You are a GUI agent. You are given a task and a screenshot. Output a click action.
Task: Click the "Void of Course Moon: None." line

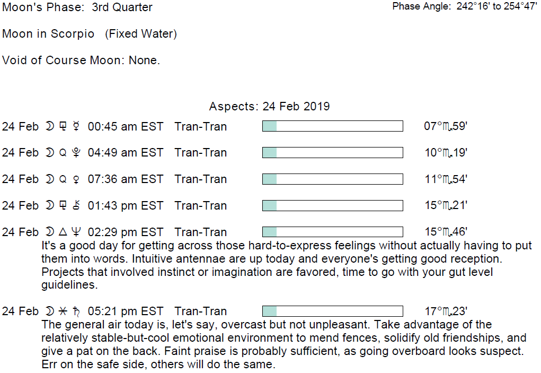[81, 60]
